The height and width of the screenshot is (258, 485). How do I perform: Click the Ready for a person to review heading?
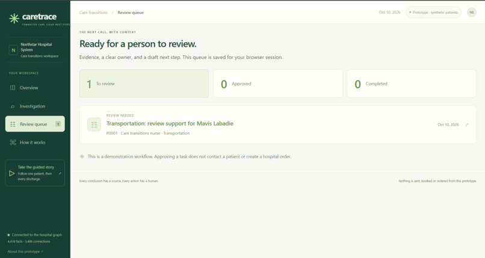[x=138, y=44]
